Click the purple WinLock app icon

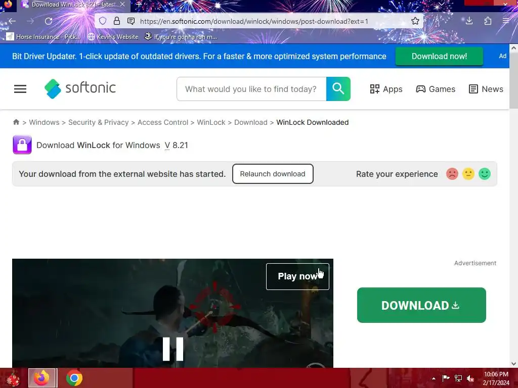coord(22,144)
